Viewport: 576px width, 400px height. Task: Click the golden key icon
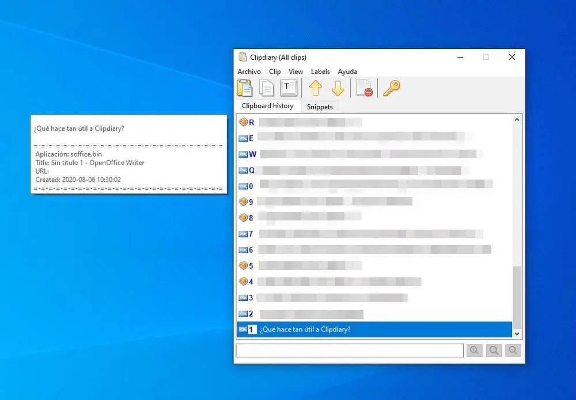coord(391,88)
